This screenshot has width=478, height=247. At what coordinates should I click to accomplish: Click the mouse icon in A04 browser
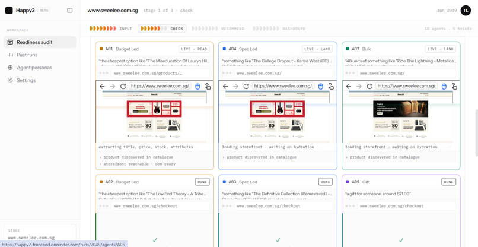(320, 87)
